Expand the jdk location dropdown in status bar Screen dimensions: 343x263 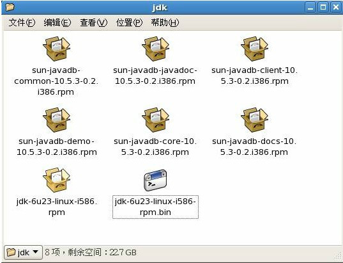tap(23, 253)
